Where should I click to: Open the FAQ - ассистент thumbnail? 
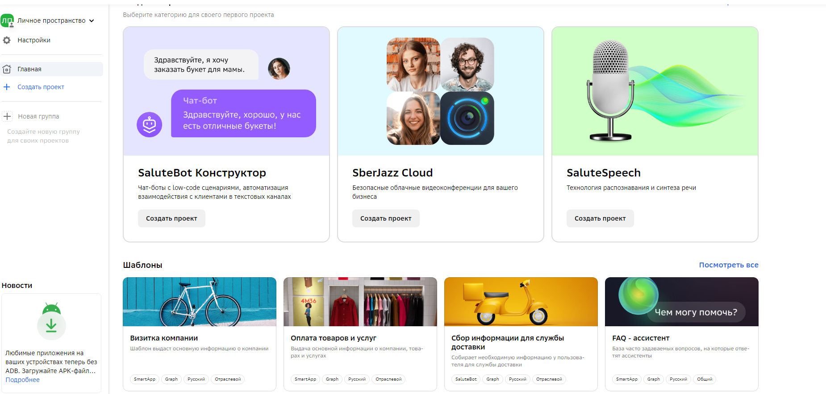682,302
